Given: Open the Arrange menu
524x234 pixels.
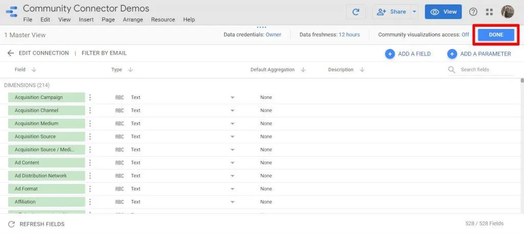Looking at the screenshot, I should [133, 20].
